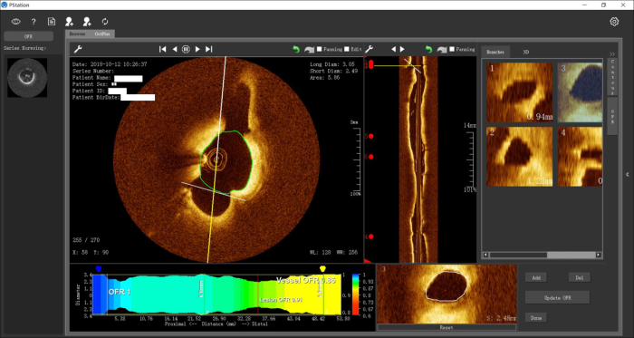Pause the frame playback
The image size is (634, 338).
click(186, 49)
